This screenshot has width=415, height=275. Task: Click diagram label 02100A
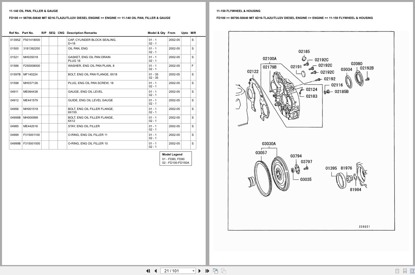point(270,59)
